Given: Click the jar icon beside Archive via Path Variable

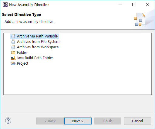Looking at the screenshot, I should click(x=13, y=36).
